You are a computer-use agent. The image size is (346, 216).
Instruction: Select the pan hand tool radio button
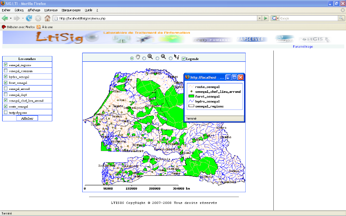tap(132, 58)
